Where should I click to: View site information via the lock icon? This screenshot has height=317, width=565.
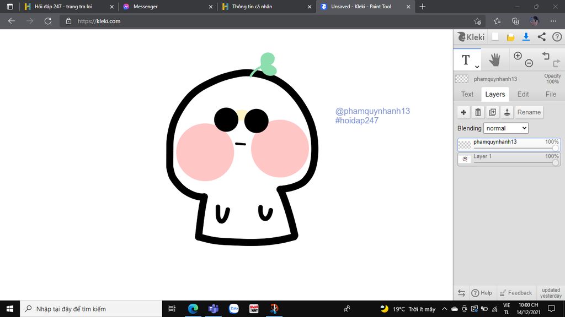click(x=68, y=21)
